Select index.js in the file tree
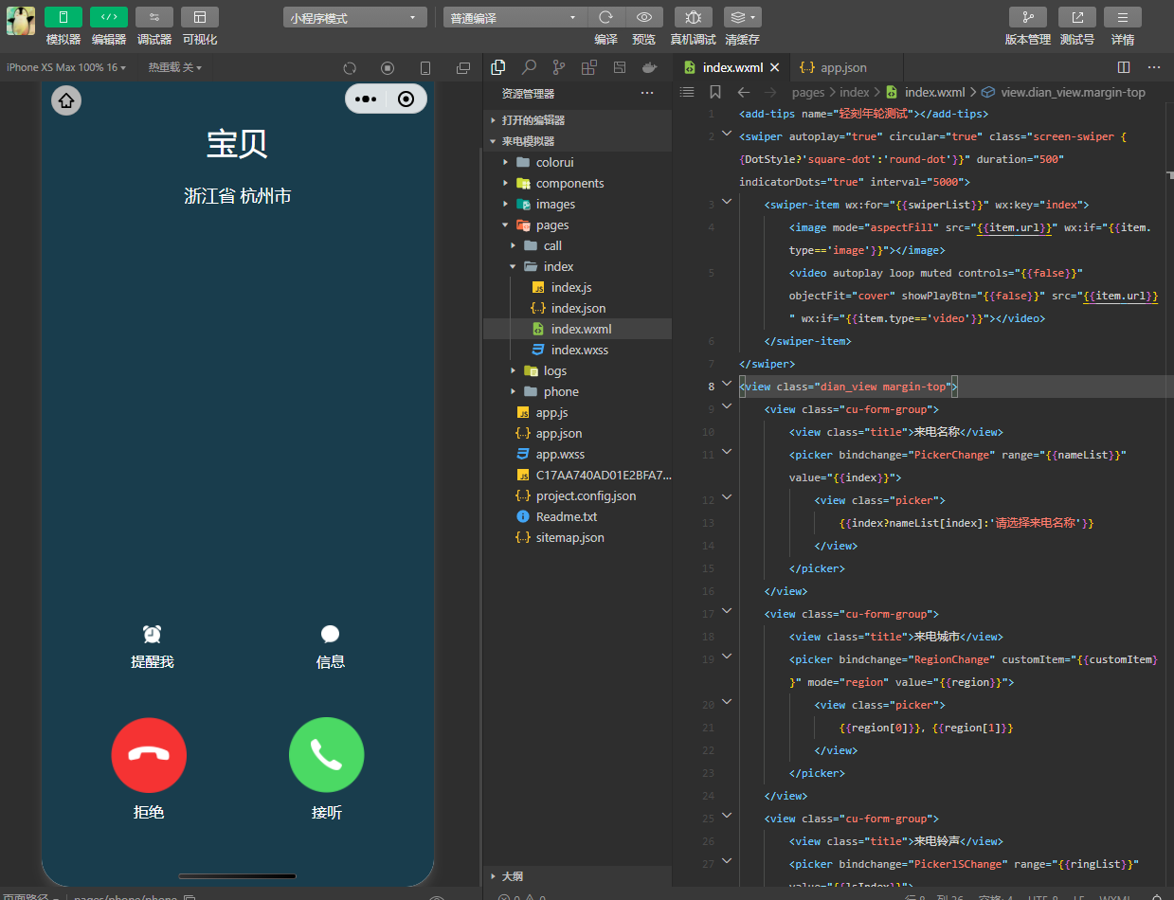The image size is (1174, 900). 570,287
